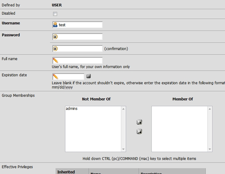This screenshot has width=225, height=174.
Task: Click the Hold down CTRL hint text
Action: click(x=139, y=159)
